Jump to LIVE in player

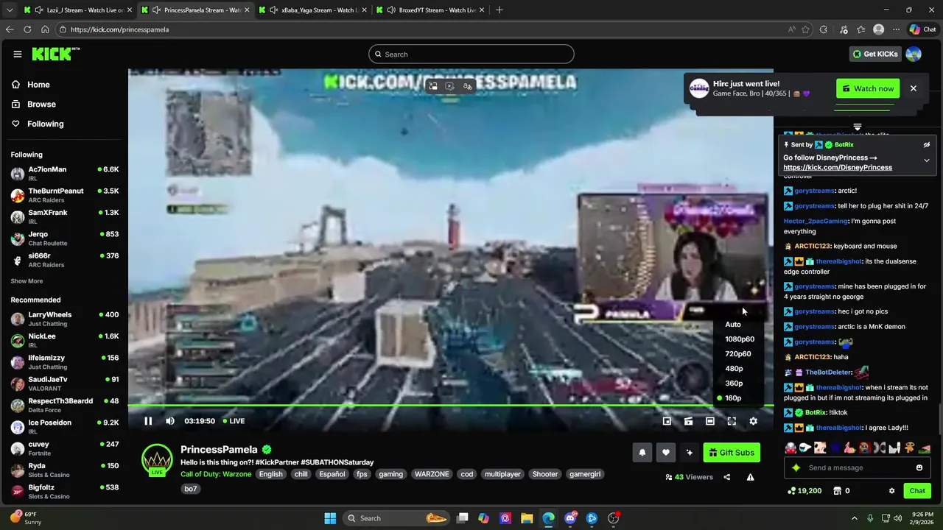click(233, 421)
